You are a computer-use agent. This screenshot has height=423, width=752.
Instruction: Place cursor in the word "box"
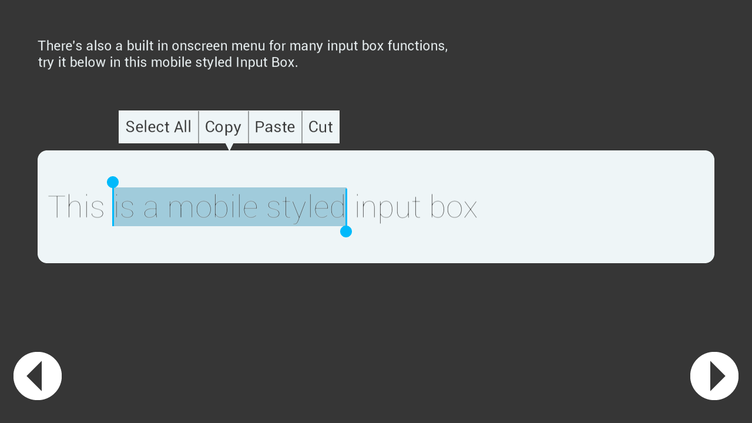pyautogui.click(x=454, y=207)
